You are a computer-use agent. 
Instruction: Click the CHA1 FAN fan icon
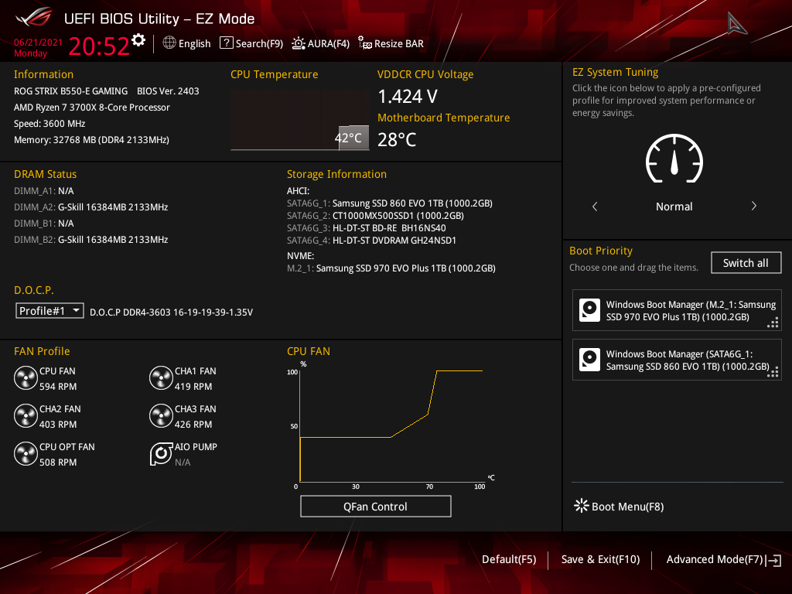(x=161, y=378)
